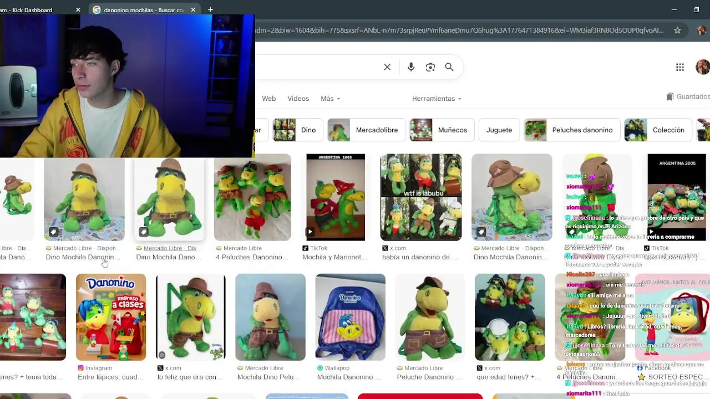Open 'que edad tenes?' x.com link

coord(509,377)
